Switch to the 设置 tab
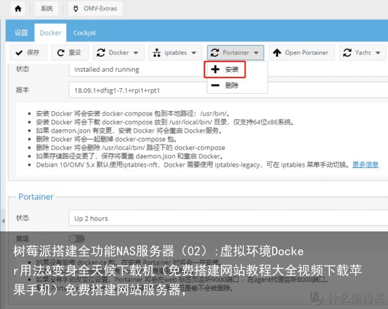The height and width of the screenshot is (309, 388). (21, 32)
